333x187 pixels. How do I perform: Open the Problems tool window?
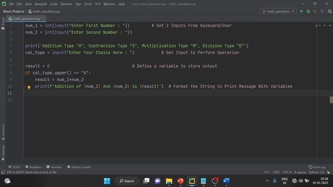pos(33,167)
